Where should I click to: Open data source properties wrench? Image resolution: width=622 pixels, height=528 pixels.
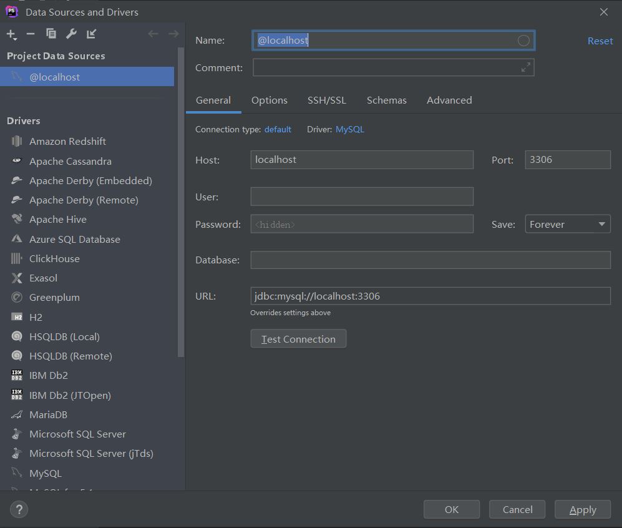(71, 34)
